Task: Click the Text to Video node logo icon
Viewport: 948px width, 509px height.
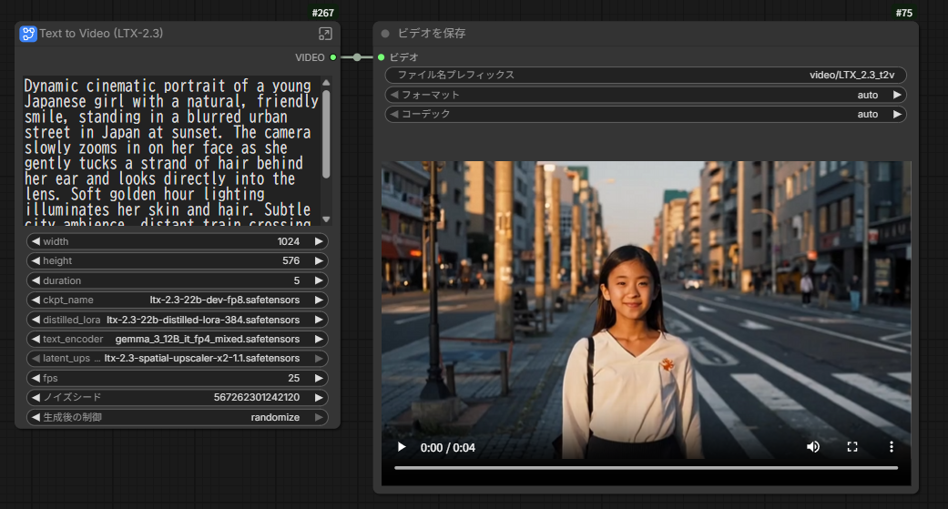Action: coord(28,34)
